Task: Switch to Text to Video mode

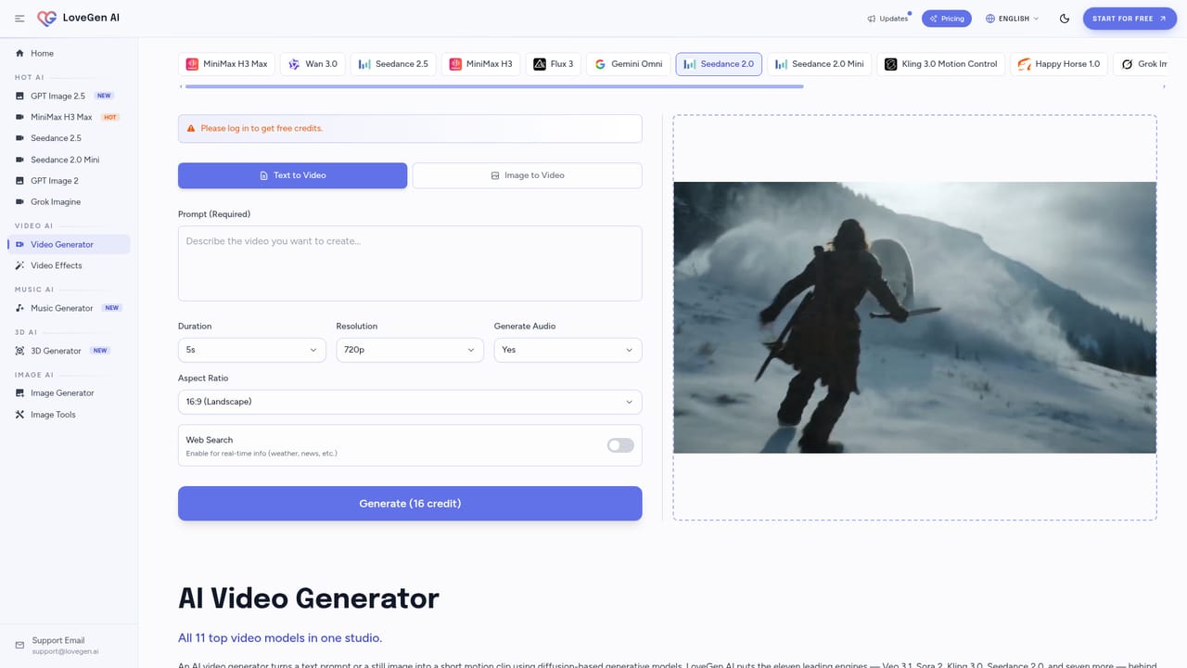Action: 292,175
